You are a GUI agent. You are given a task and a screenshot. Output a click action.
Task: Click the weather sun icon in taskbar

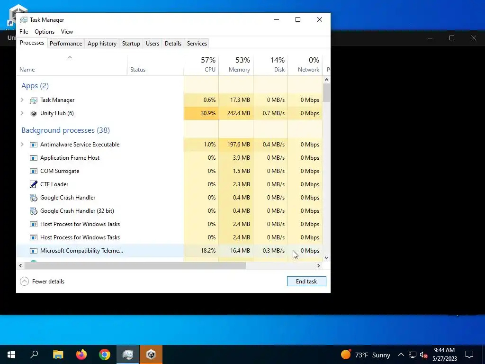[x=346, y=354]
